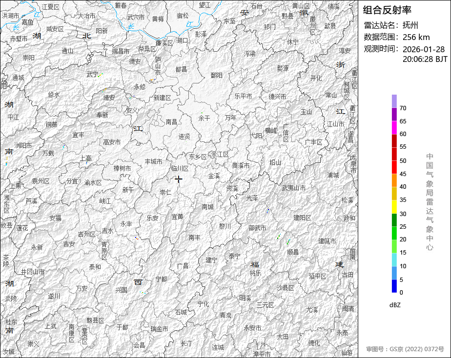
Task: Select the magenta 60–65 dBZ legend swatch
Action: pyautogui.click(x=394, y=128)
